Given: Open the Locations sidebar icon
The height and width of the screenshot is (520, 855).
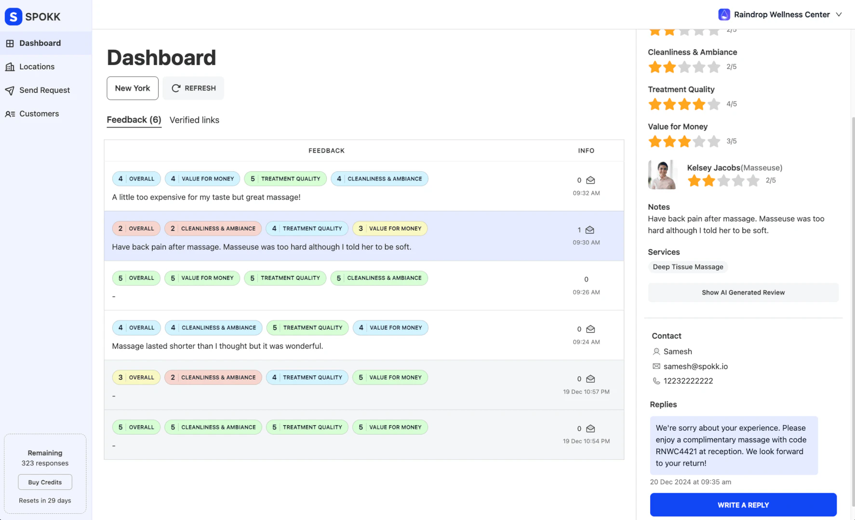Looking at the screenshot, I should click(x=11, y=66).
